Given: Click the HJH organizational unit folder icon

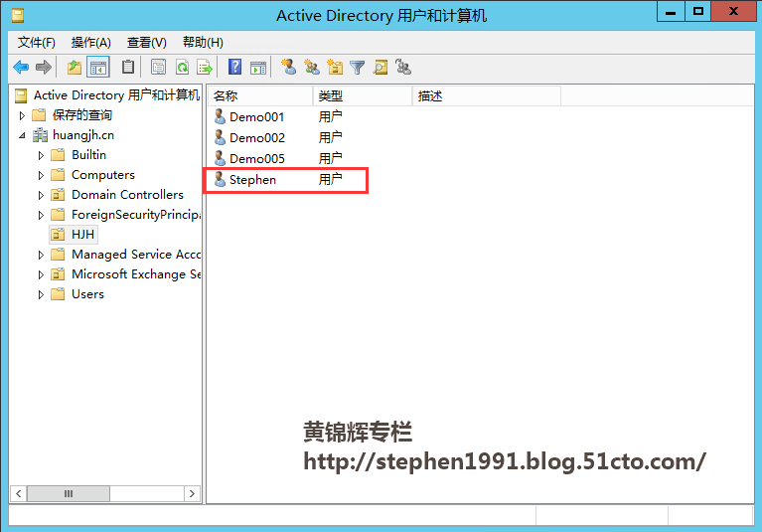Looking at the screenshot, I should (x=58, y=235).
